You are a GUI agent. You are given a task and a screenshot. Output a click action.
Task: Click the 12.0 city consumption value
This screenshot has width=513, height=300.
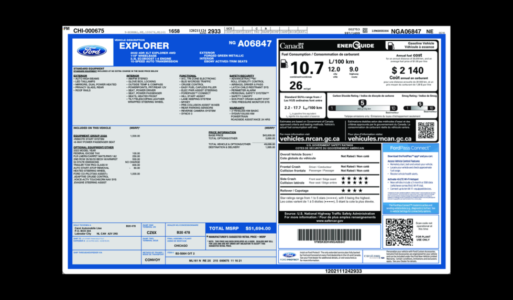point(334,69)
